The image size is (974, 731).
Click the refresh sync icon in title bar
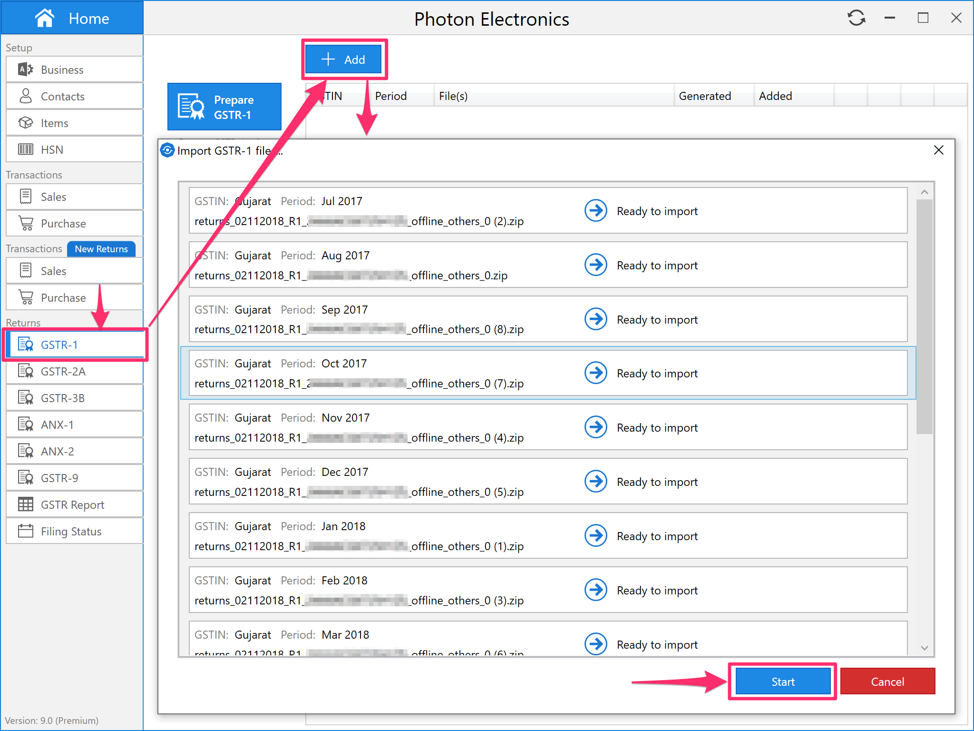click(856, 18)
